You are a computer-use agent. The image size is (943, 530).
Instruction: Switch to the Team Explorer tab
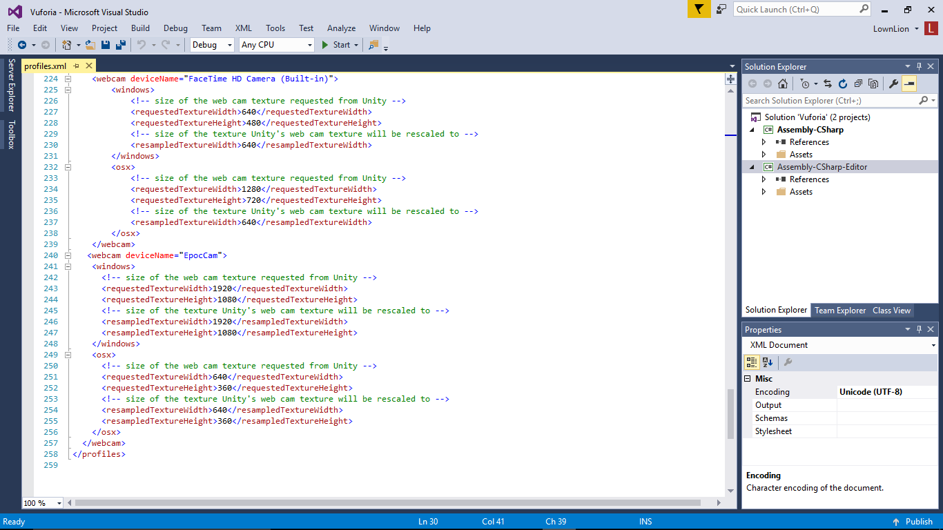click(x=840, y=311)
